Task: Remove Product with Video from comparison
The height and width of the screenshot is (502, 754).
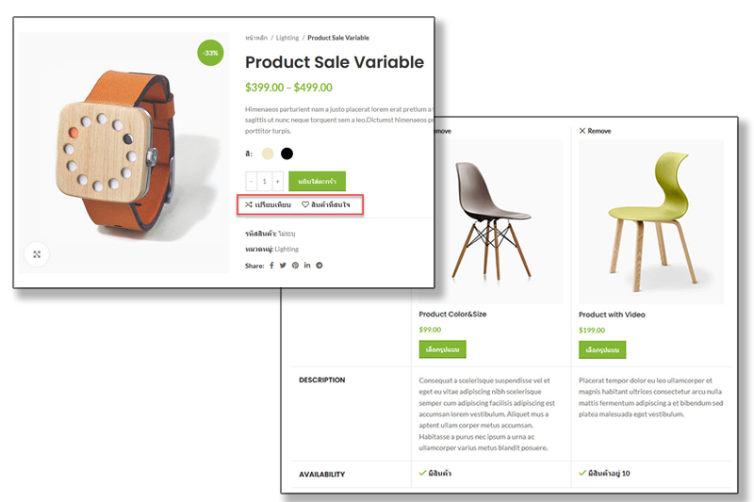Action: pos(595,131)
